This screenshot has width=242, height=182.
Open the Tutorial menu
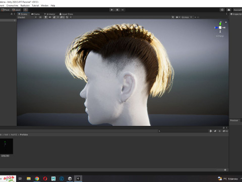pos(35,6)
